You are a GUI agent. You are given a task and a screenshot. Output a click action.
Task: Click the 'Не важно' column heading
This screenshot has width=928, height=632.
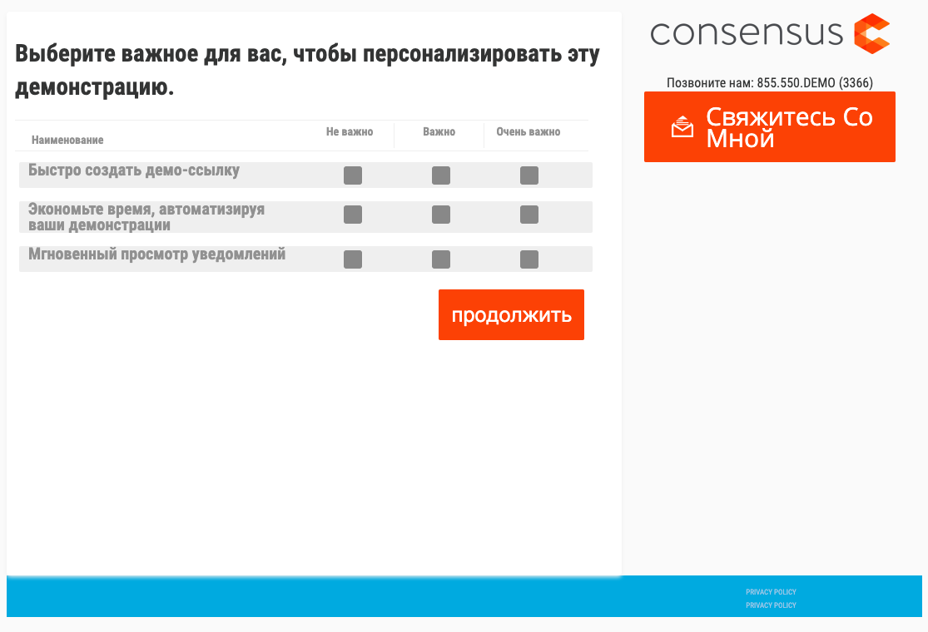tap(349, 132)
